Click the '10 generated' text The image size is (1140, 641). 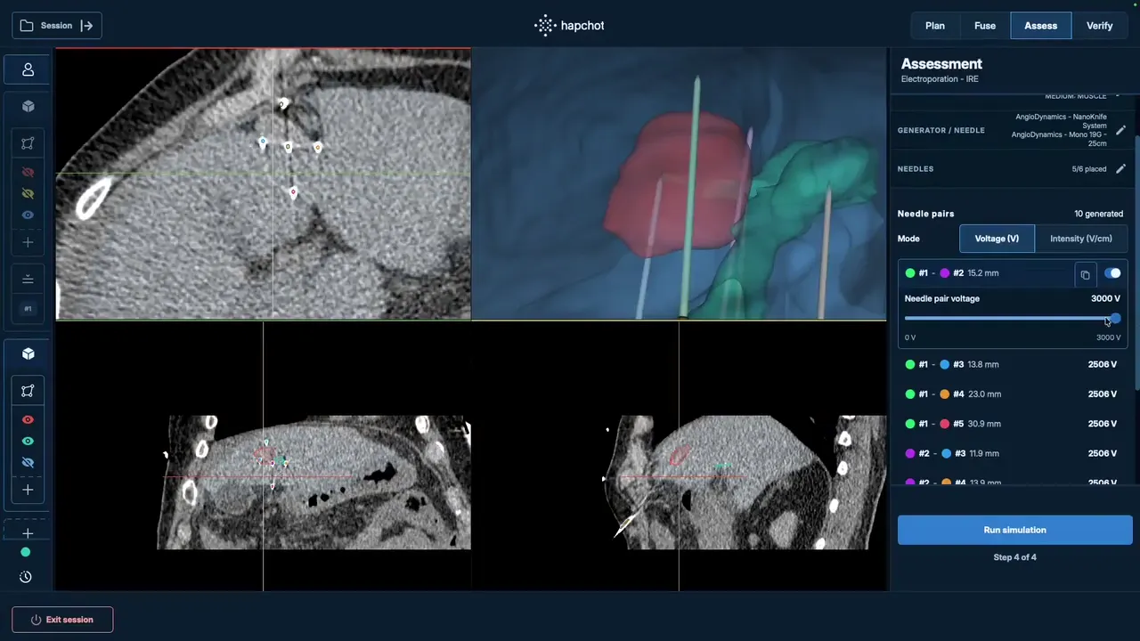(1098, 214)
